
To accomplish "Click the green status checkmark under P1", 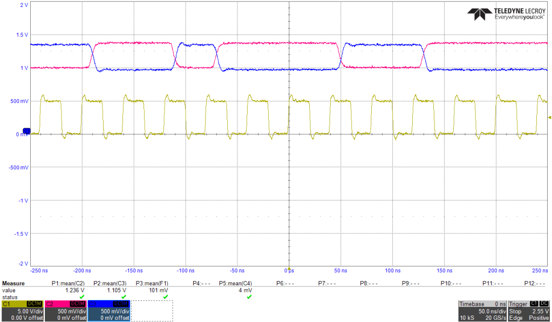I will point(81,297).
